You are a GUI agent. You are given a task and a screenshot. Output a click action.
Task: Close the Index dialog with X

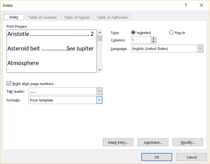click(202, 5)
